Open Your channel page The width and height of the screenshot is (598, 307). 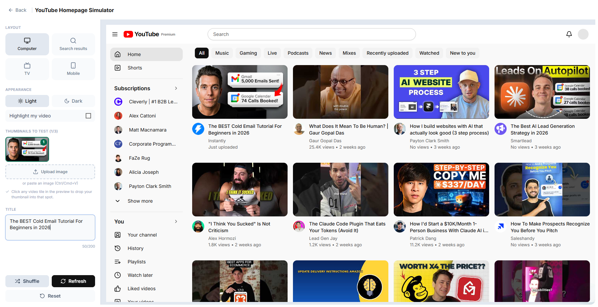146,235
